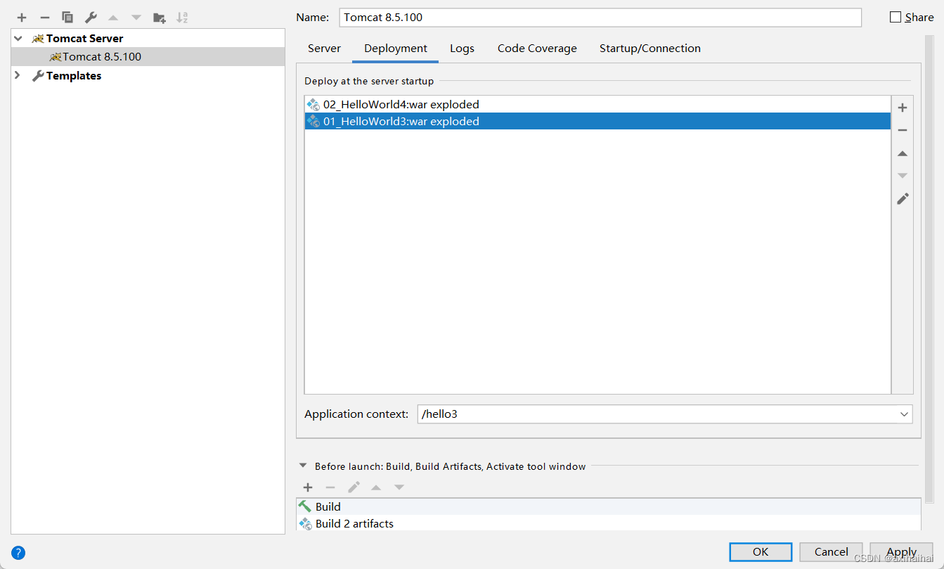Select Tomcat 8.5.100 configuration in tree
The width and height of the screenshot is (944, 569).
click(x=148, y=57)
